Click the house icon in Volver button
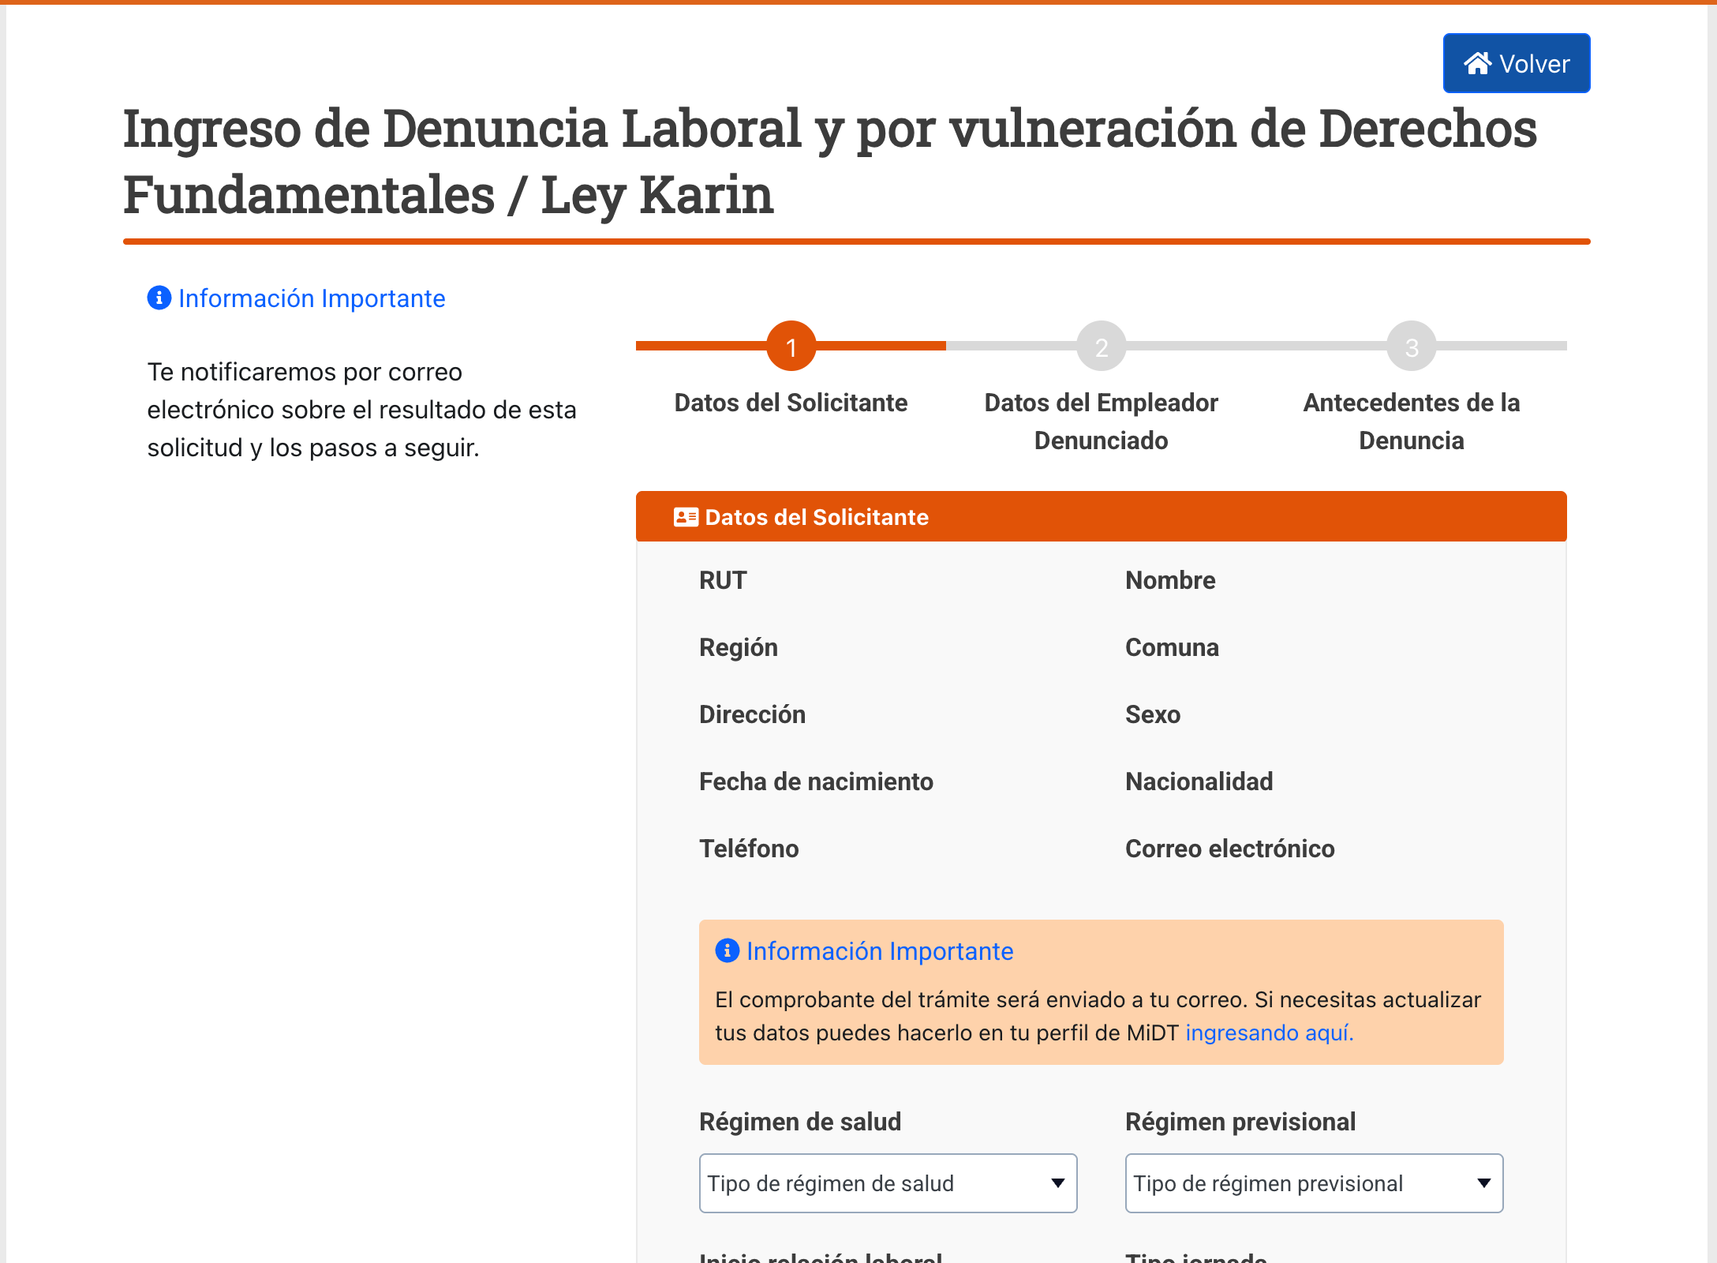The width and height of the screenshot is (1717, 1263). click(1478, 63)
